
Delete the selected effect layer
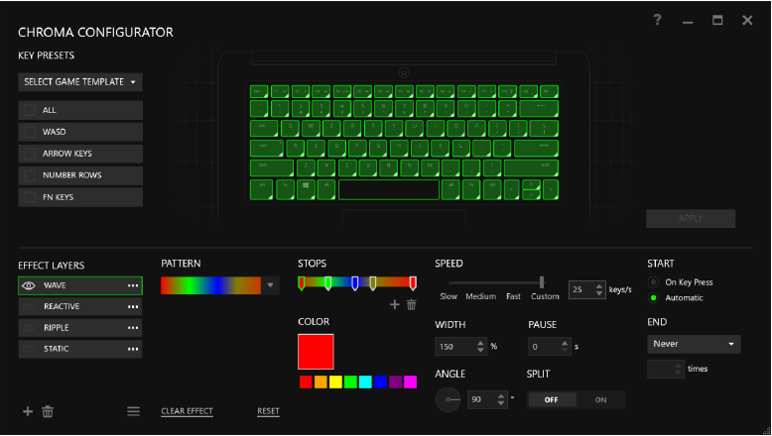click(48, 411)
